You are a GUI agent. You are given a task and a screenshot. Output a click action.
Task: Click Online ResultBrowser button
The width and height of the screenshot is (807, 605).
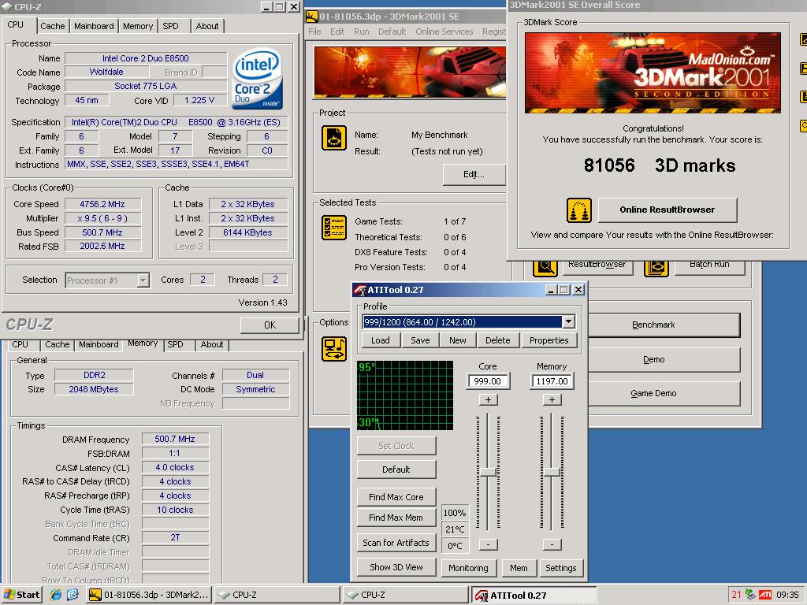pyautogui.click(x=667, y=210)
